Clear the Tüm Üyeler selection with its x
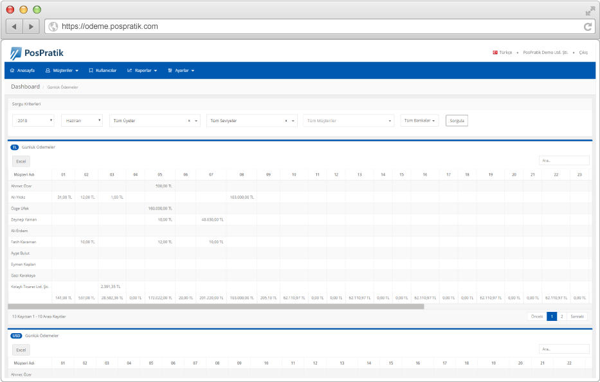The height and width of the screenshot is (382, 600). pos(189,120)
